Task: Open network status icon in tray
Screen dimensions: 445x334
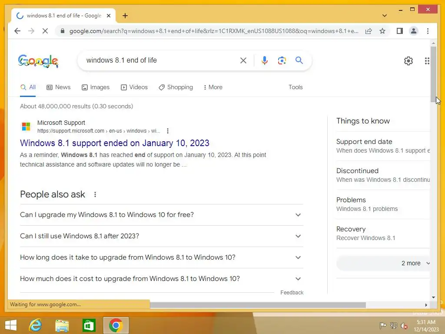Action: (x=393, y=325)
